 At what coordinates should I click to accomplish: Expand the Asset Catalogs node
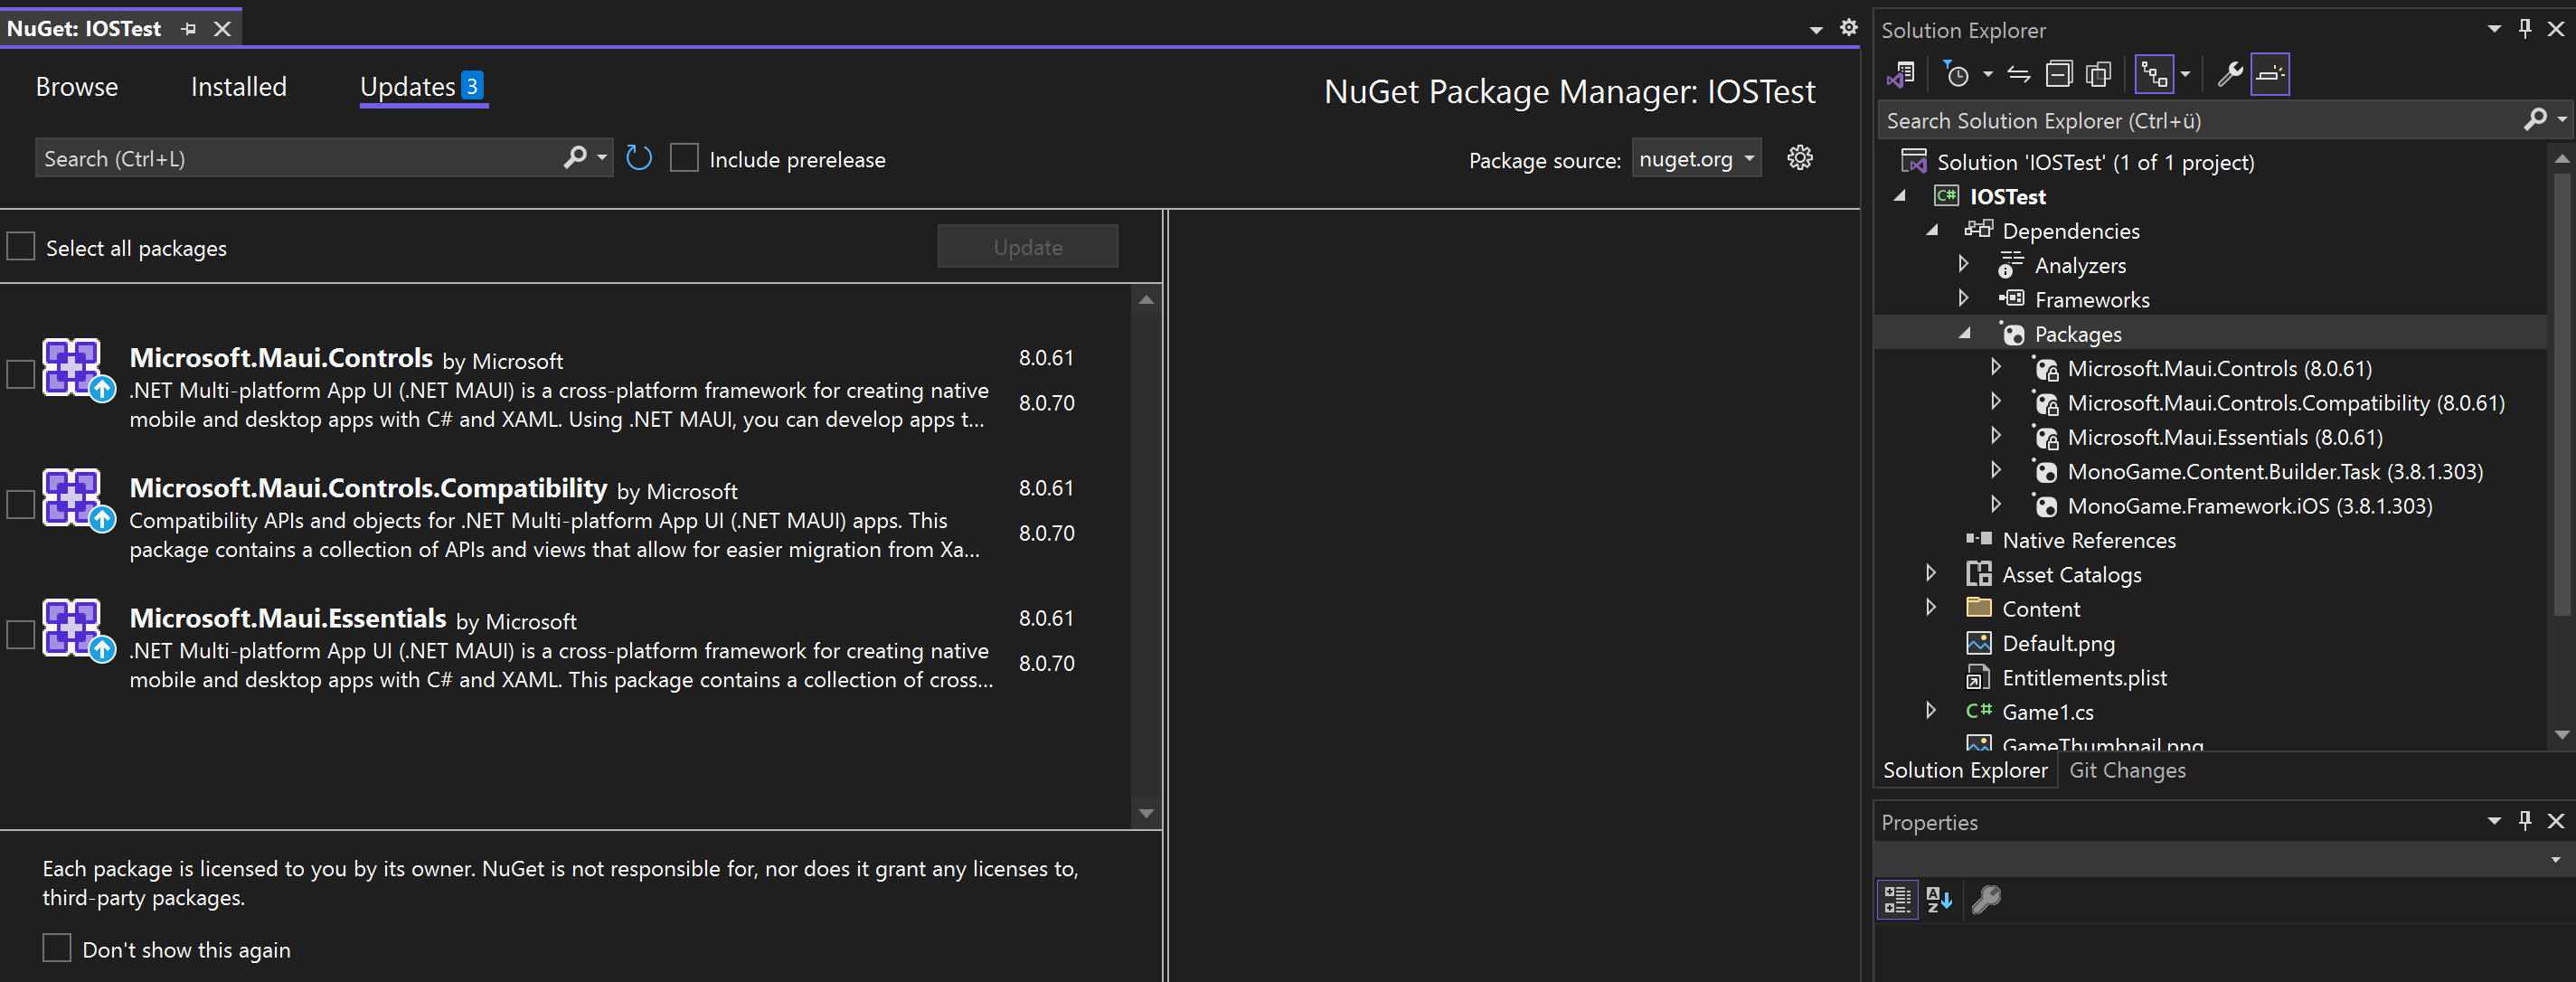1932,573
